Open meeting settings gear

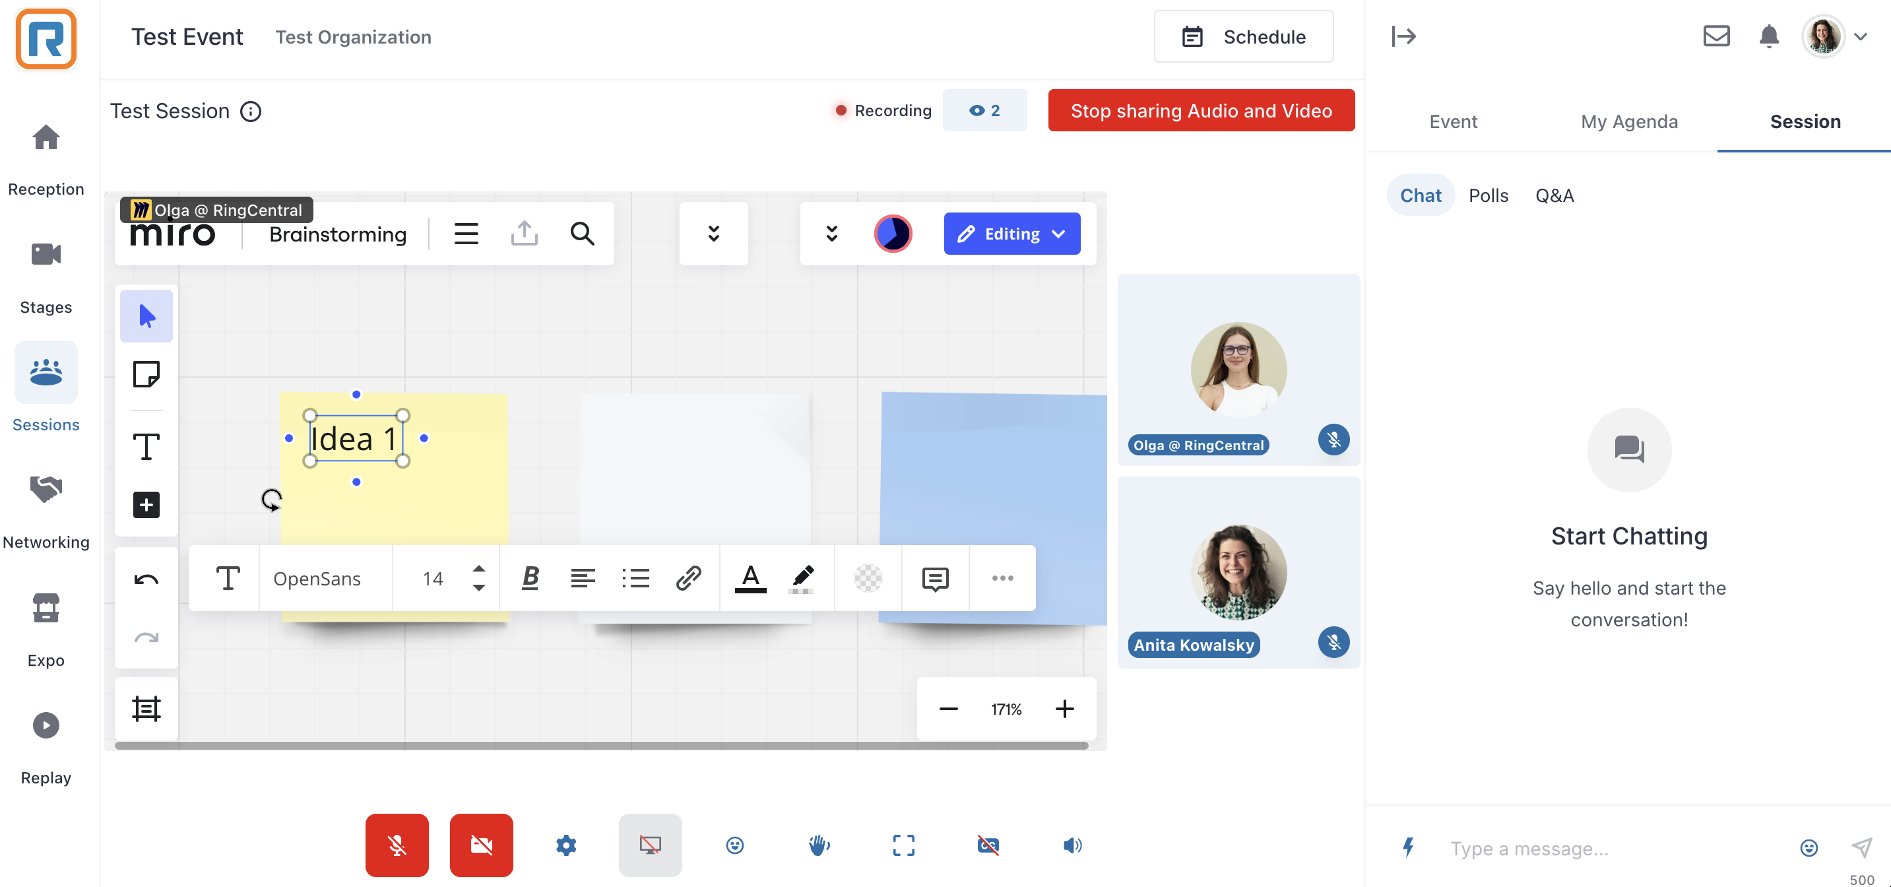[x=566, y=845]
